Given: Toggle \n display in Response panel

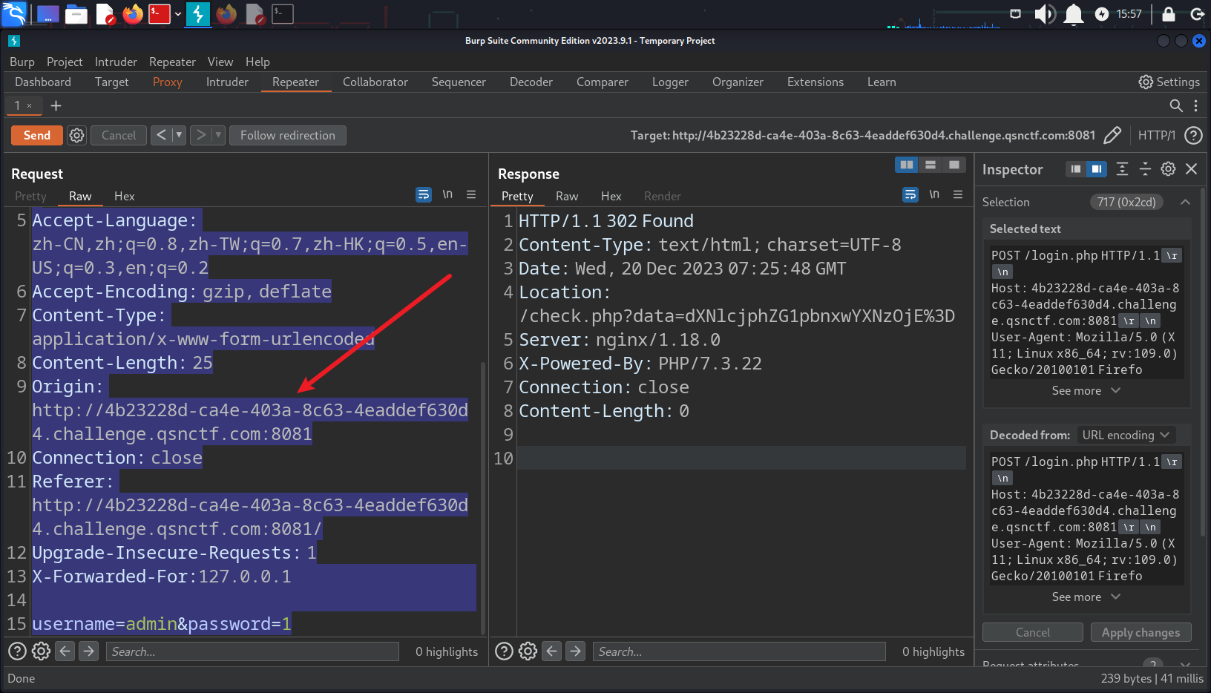Looking at the screenshot, I should pyautogui.click(x=934, y=194).
